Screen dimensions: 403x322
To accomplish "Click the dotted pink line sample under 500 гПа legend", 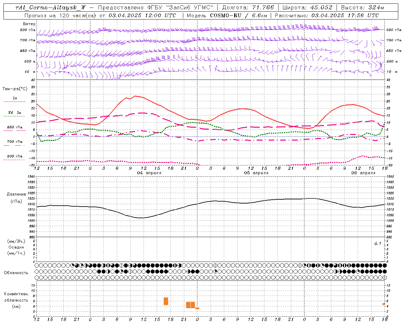I will [14, 160].
